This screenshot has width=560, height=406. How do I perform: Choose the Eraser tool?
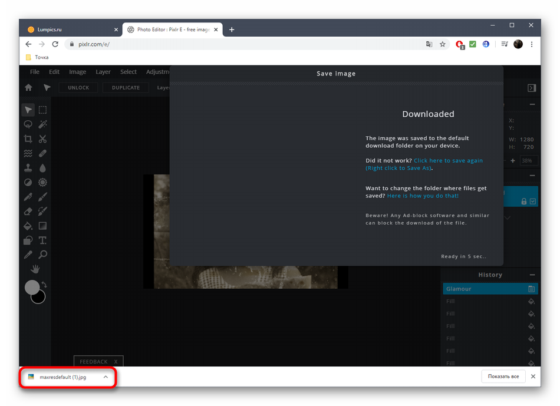click(28, 211)
